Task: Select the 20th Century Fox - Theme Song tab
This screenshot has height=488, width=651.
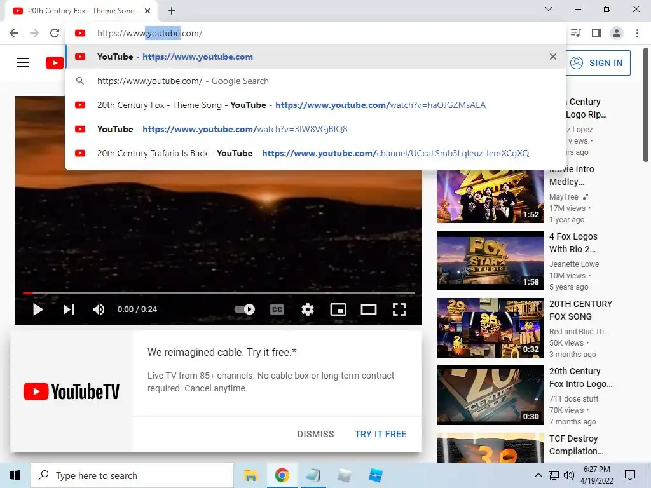Action: 81,11
